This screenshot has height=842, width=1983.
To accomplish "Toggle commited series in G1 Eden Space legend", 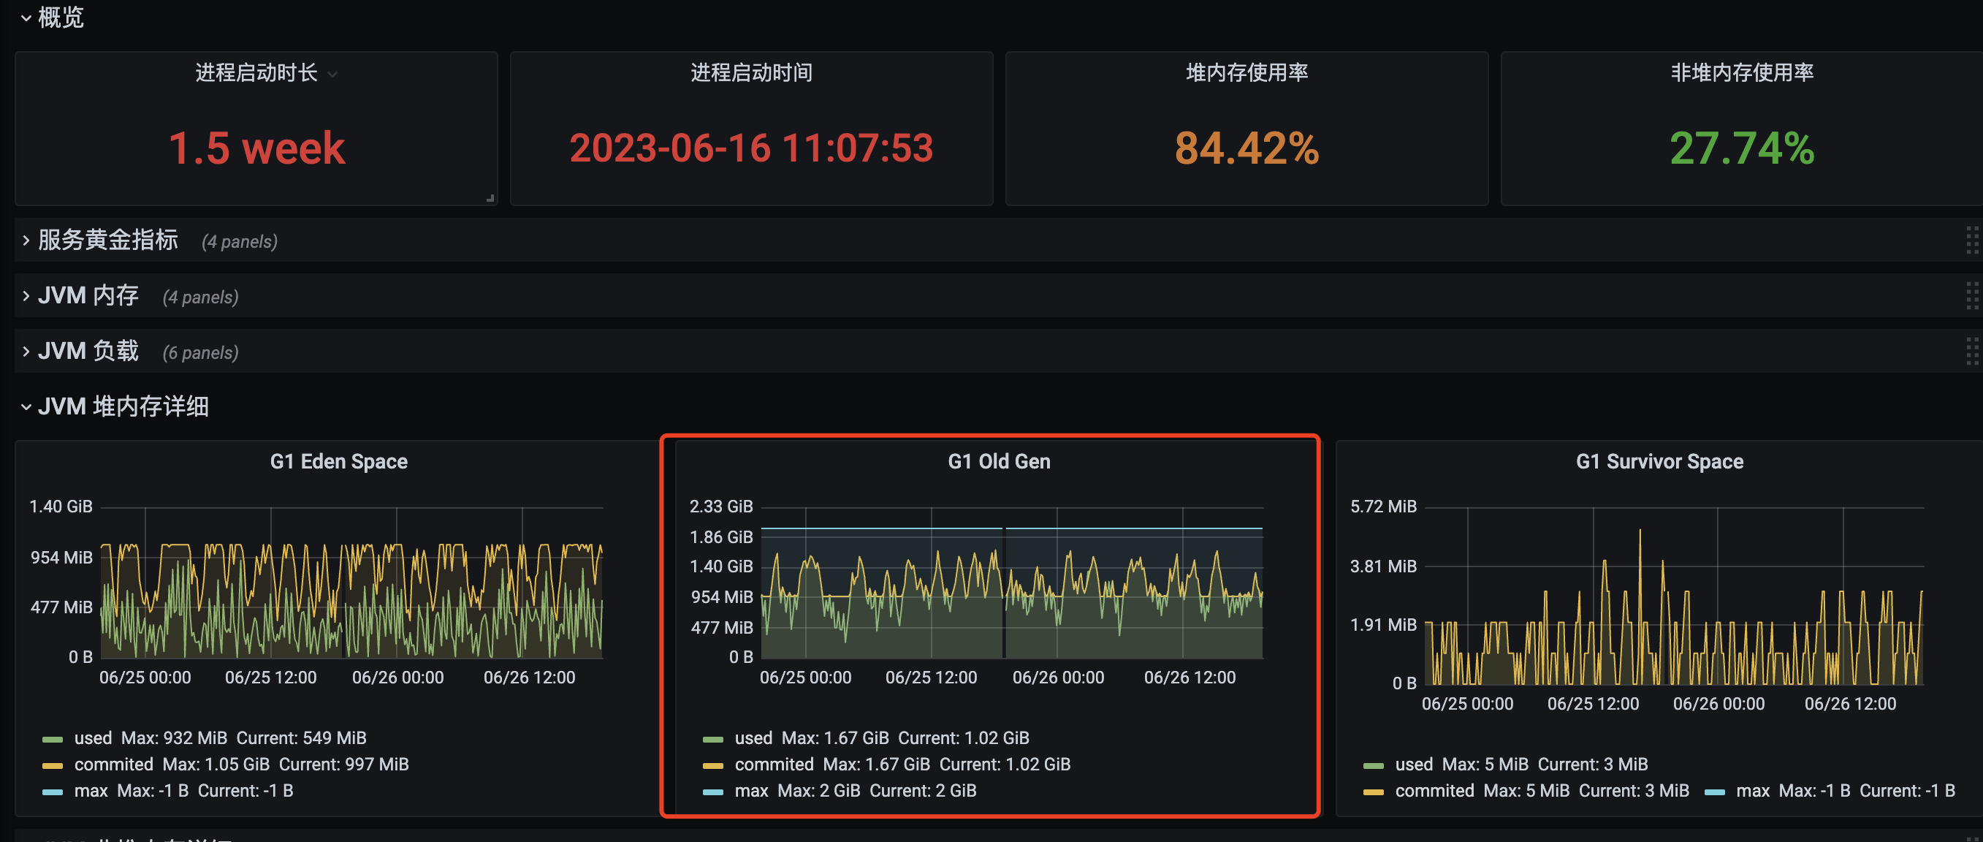I will click(x=114, y=765).
